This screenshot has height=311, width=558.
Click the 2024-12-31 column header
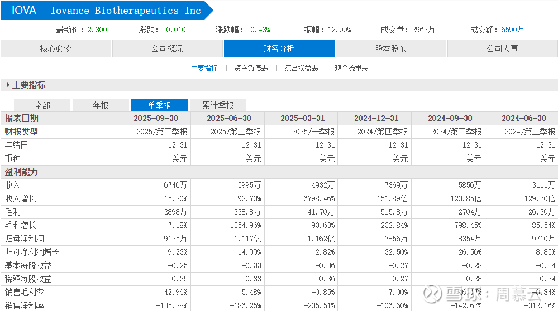pyautogui.click(x=376, y=118)
